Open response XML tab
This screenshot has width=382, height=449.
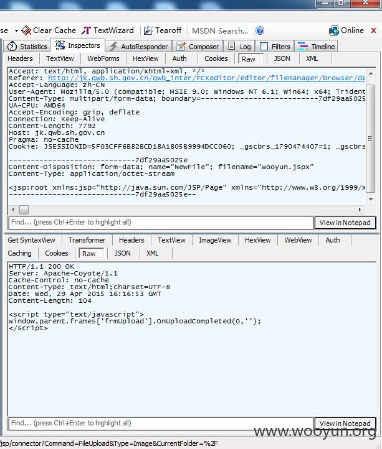[x=152, y=253]
